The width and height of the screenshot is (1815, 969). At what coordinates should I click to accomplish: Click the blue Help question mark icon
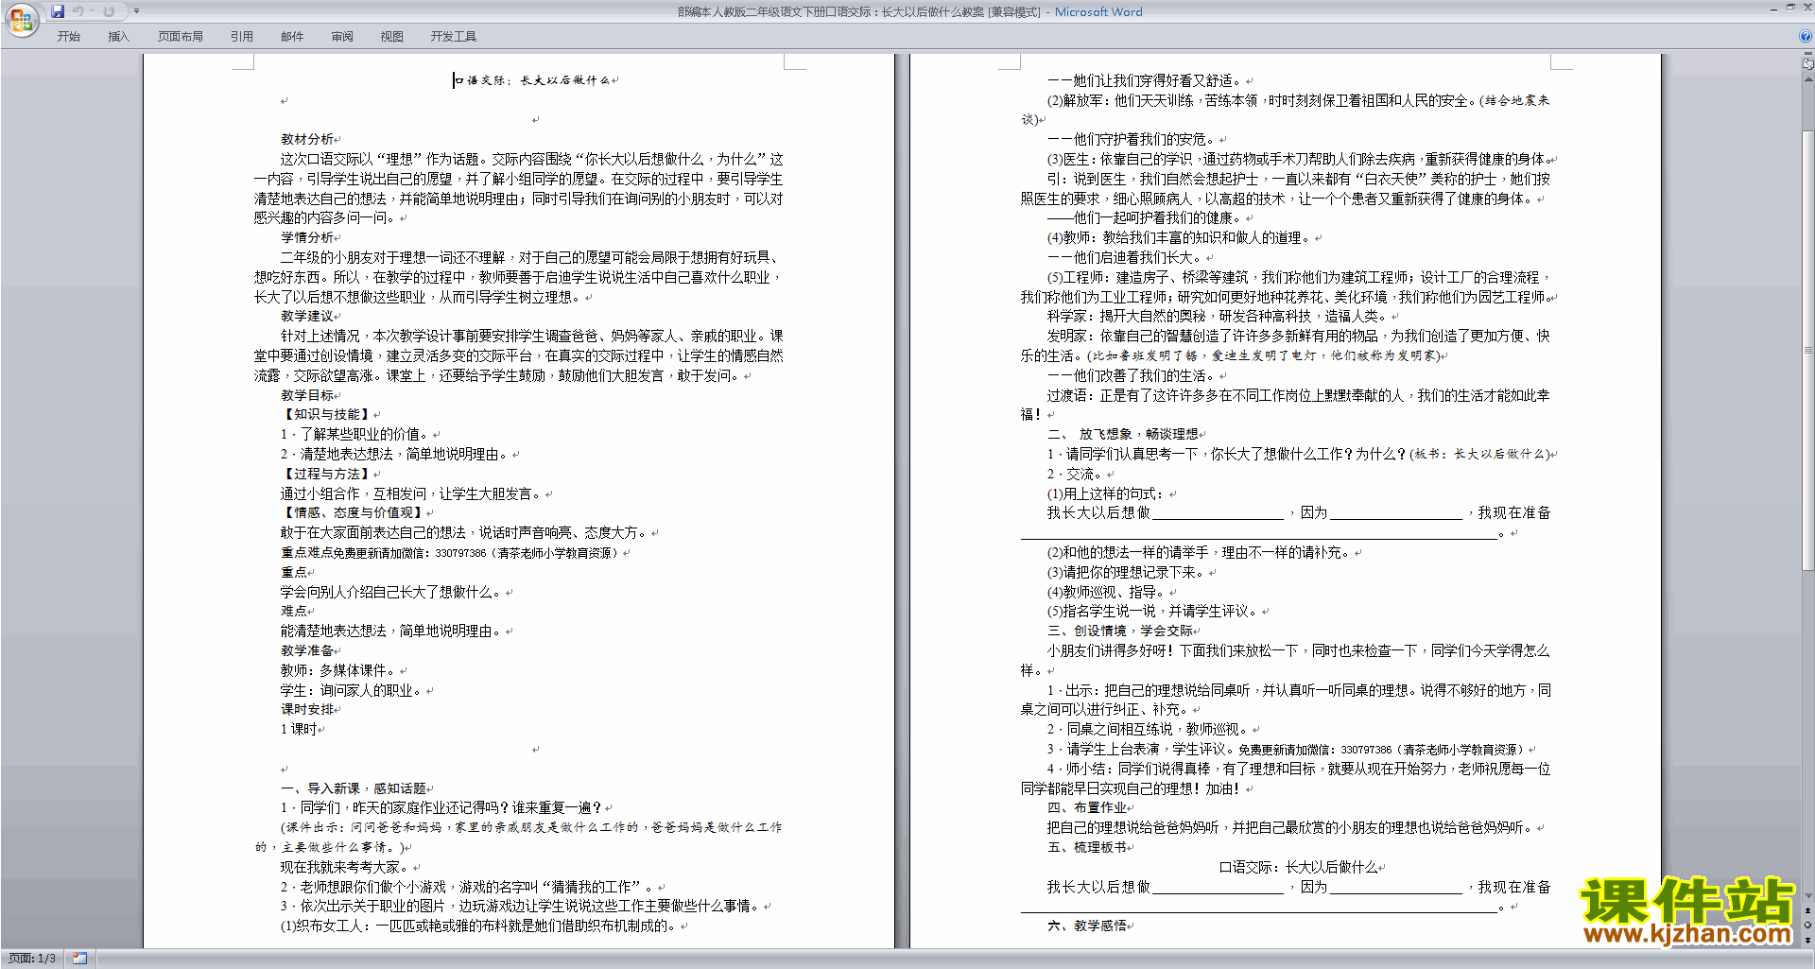[x=1806, y=37]
